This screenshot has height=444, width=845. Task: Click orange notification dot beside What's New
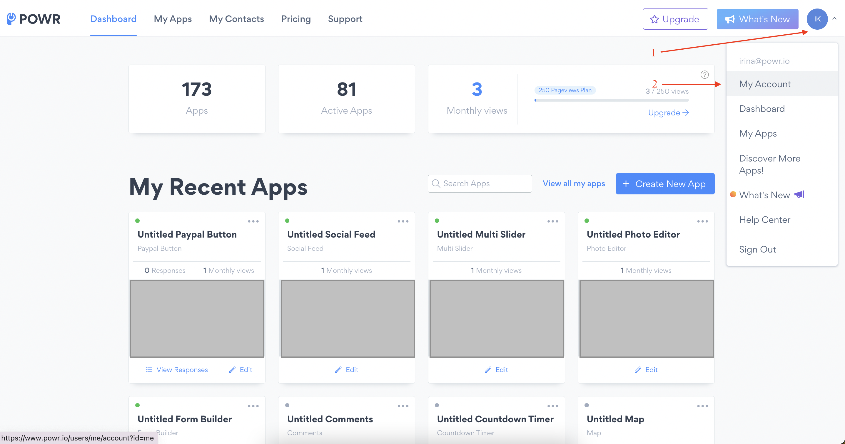pyautogui.click(x=733, y=194)
